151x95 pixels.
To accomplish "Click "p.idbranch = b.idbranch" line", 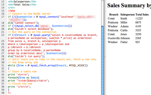I will tap(24, 47).
